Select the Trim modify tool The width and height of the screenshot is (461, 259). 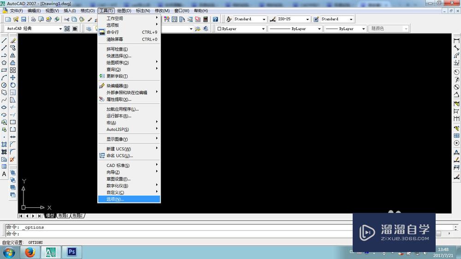pyautogui.click(x=12, y=107)
